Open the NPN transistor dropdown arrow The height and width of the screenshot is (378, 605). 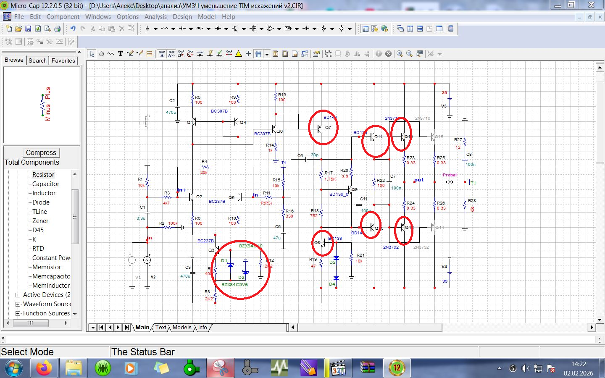[x=244, y=29]
